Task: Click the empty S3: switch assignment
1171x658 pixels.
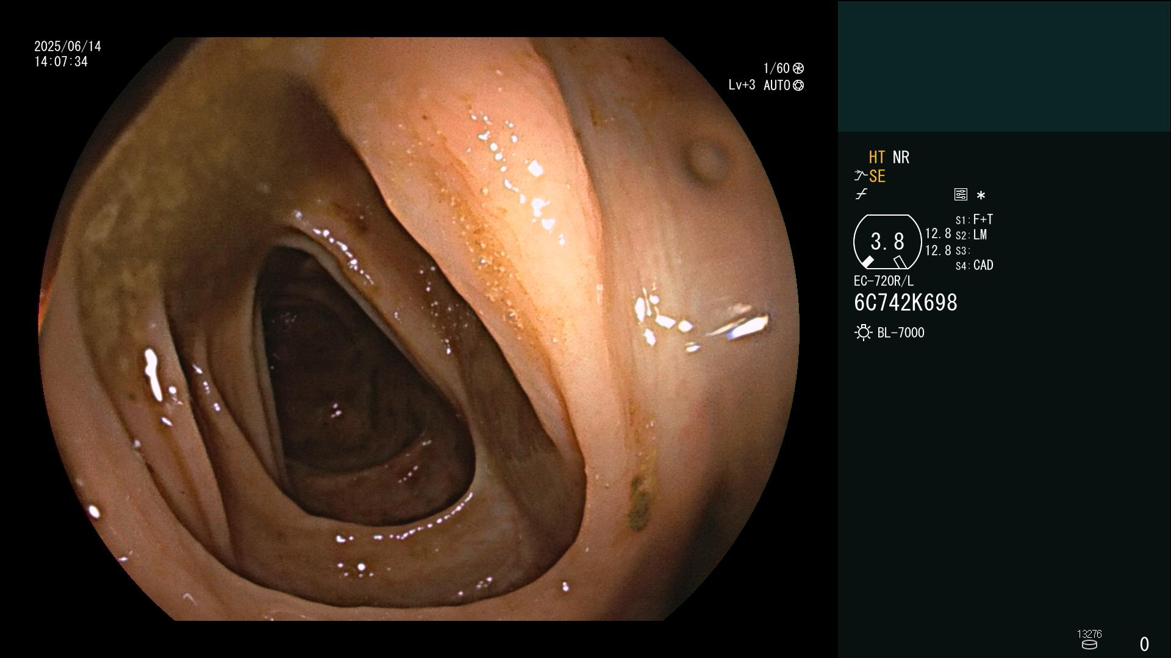Action: click(963, 250)
